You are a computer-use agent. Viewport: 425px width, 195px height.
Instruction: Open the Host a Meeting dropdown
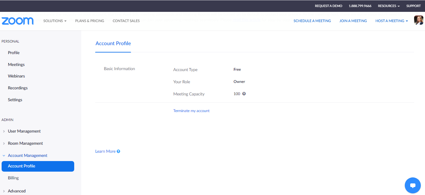[392, 21]
